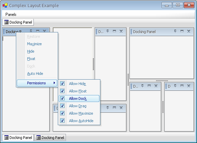Choose Float from the context menu
The width and height of the screenshot is (197, 143).
click(x=37, y=59)
